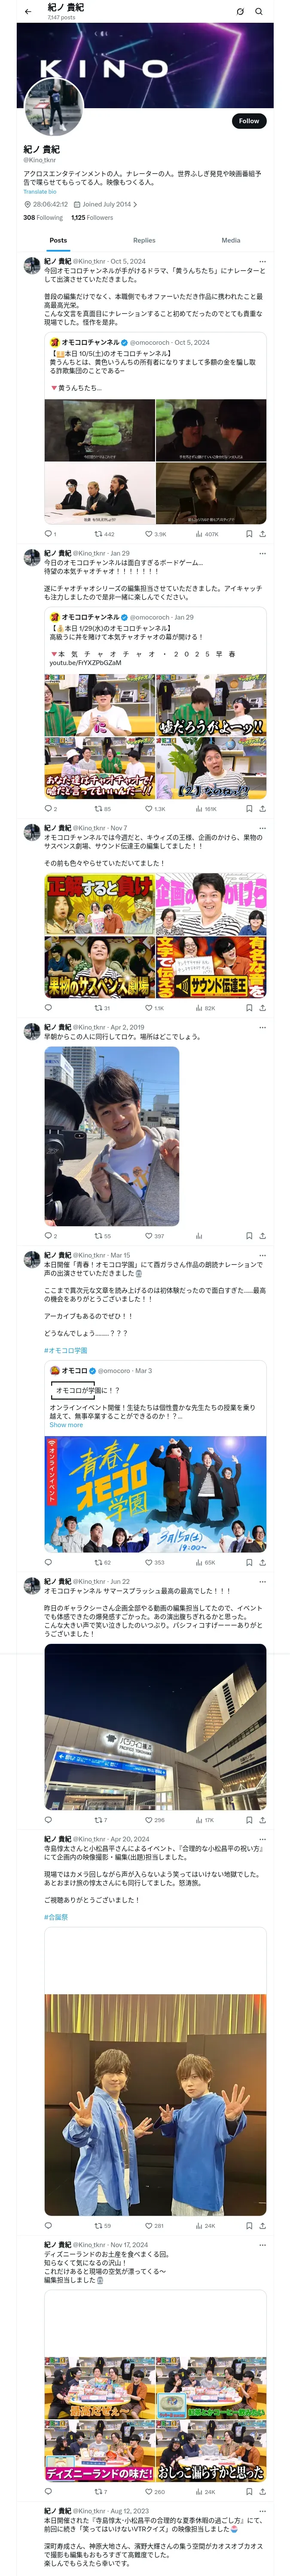This screenshot has height=2576, width=290.
Task: Go back using the top-left arrow
Action: pyautogui.click(x=28, y=12)
